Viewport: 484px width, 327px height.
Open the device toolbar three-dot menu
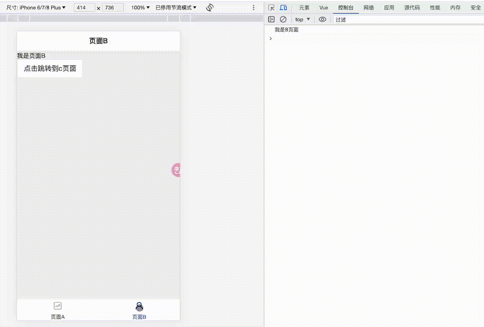click(253, 7)
